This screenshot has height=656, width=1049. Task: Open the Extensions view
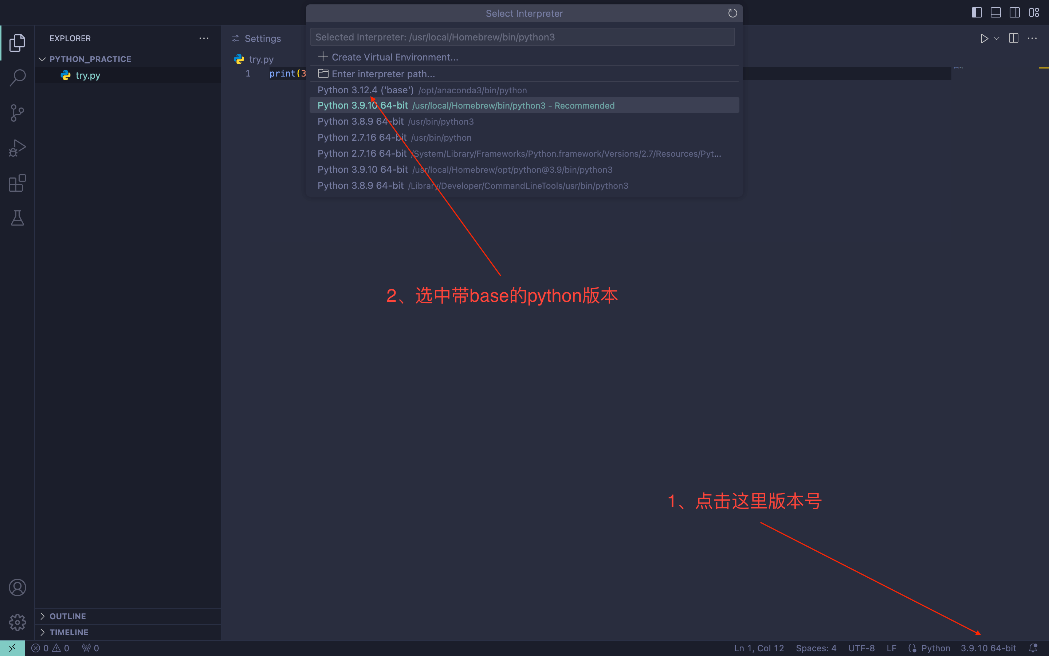point(17,183)
